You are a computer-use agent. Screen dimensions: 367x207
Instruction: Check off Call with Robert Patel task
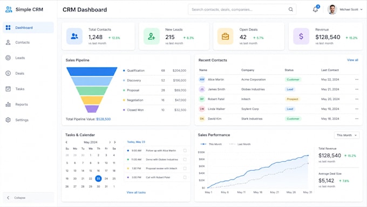click(185, 177)
